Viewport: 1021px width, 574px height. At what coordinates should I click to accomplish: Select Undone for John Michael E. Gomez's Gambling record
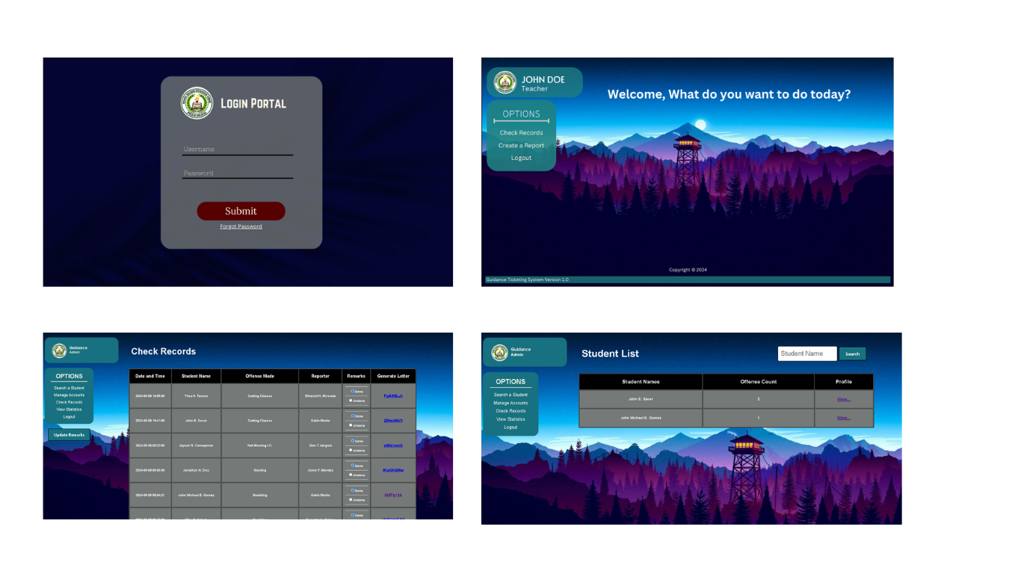click(x=351, y=499)
